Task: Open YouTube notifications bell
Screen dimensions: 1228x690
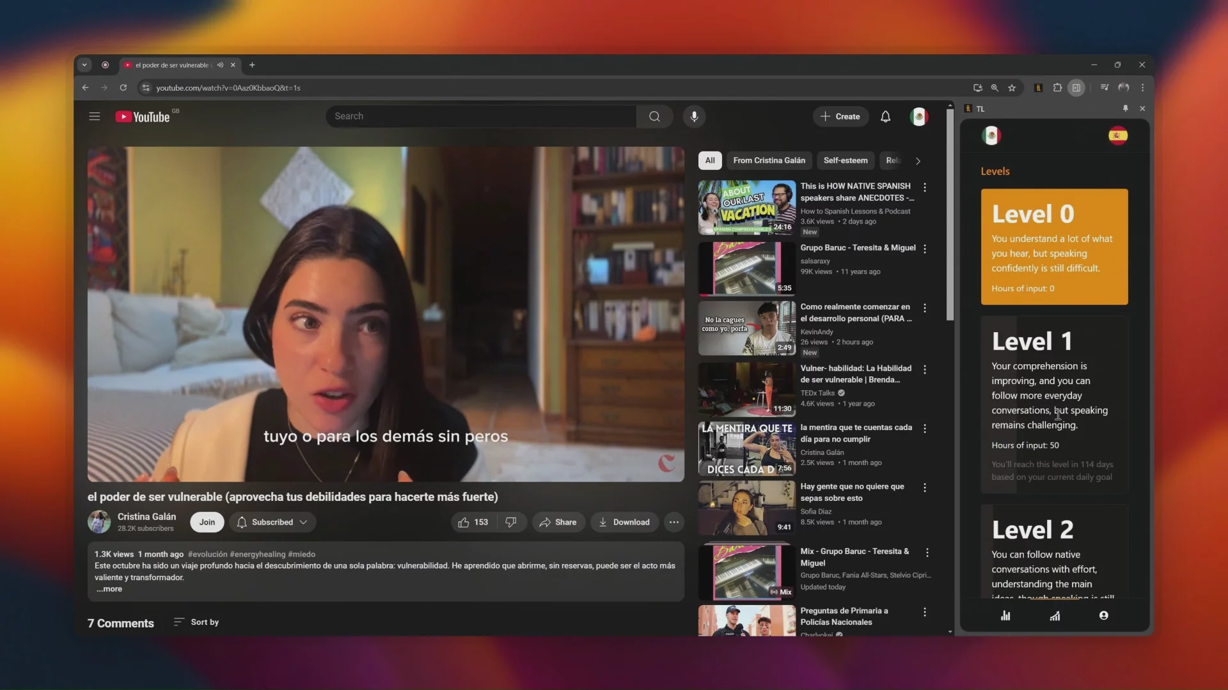Action: click(885, 116)
